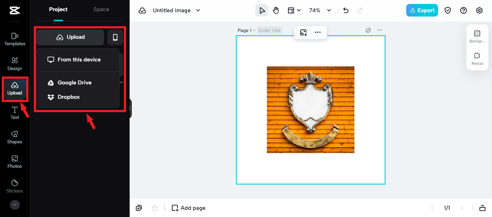Screen dimensions: 492x217
Task: Open the settings hexagon icon
Action: click(x=479, y=10)
